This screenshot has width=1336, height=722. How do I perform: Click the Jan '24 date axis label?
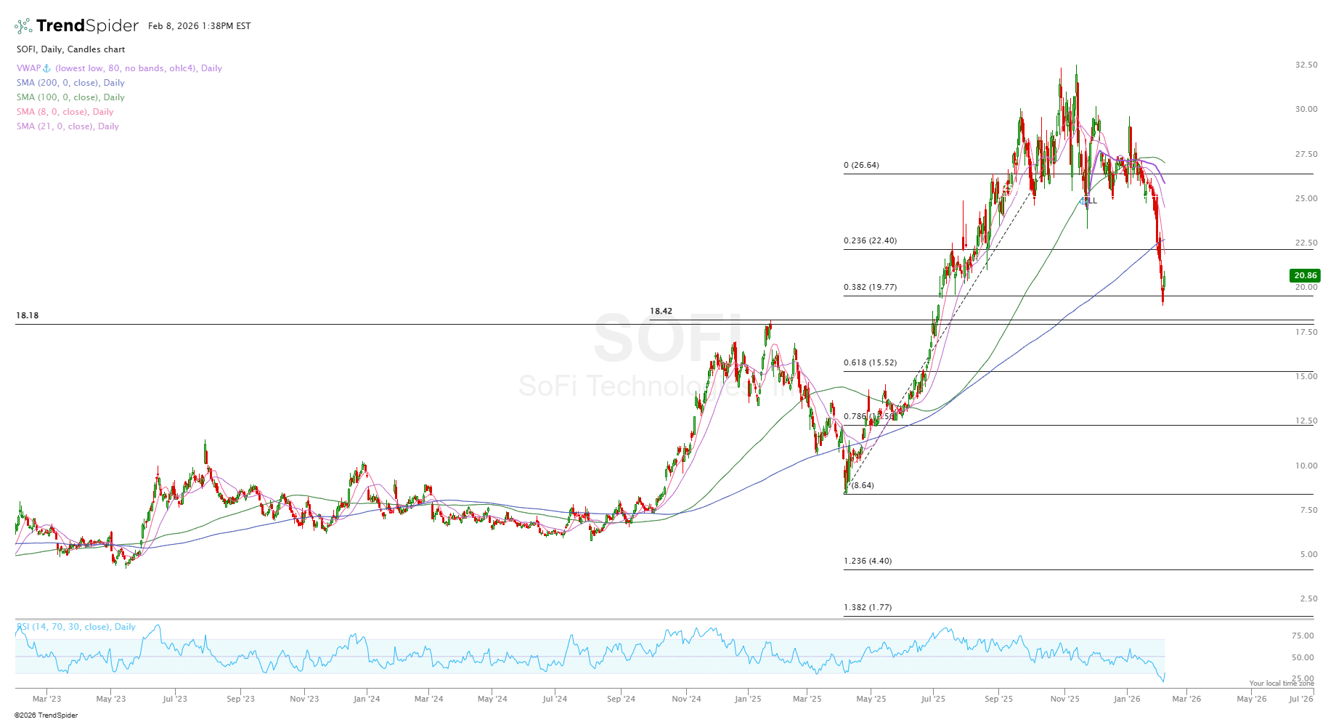pos(367,699)
